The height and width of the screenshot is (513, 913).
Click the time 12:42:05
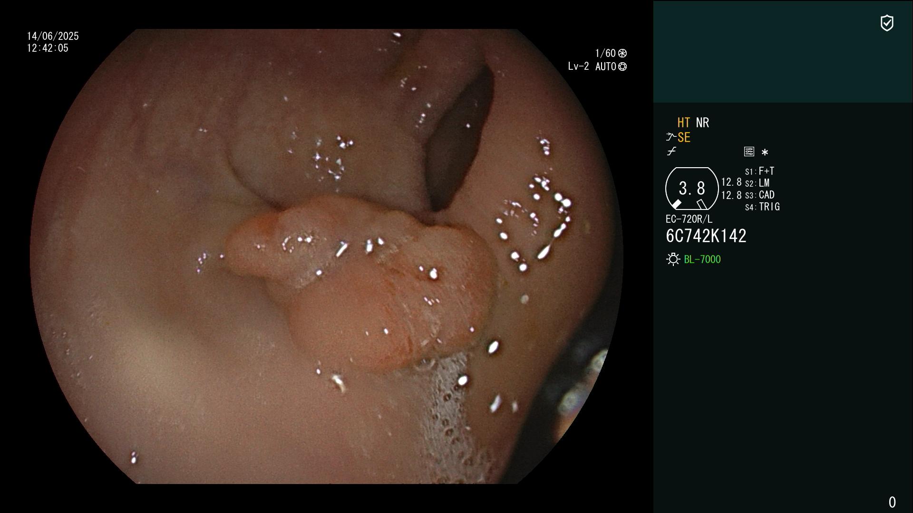click(x=48, y=48)
